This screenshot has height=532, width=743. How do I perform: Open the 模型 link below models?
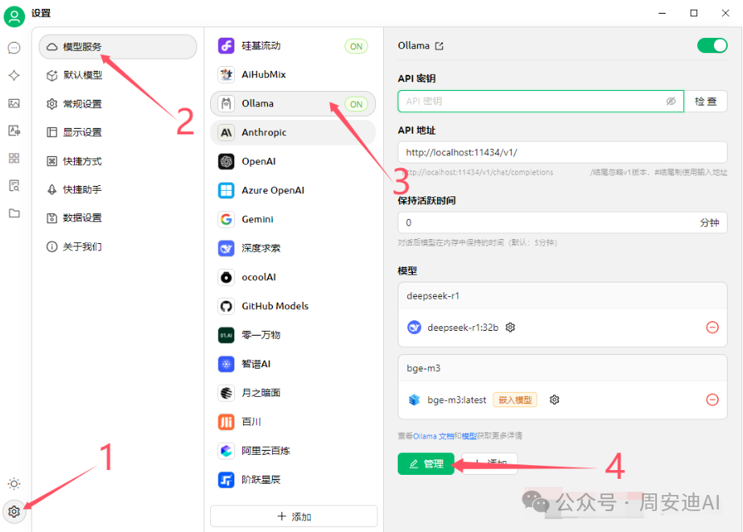tap(469, 436)
